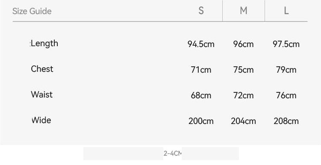Click the 200cm wide value

(201, 121)
